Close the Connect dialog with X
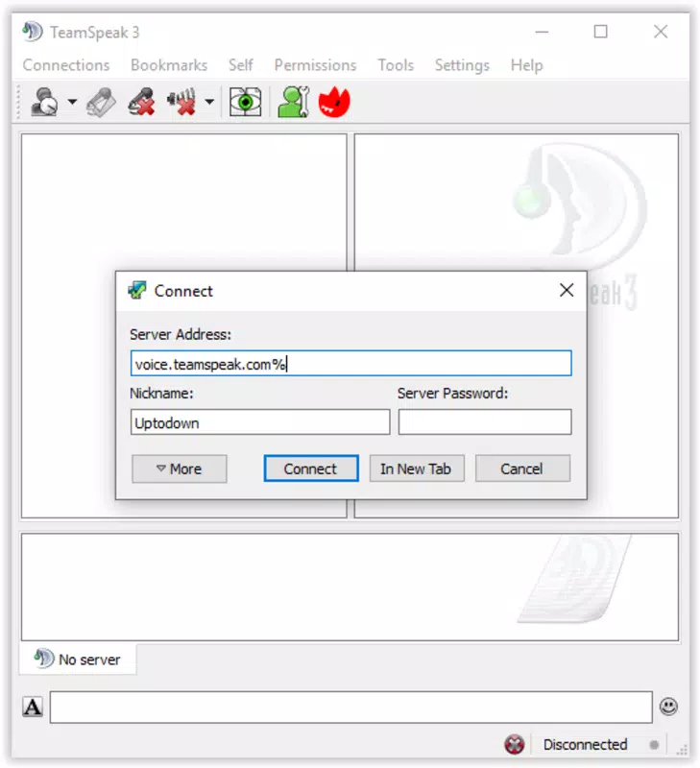This screenshot has width=700, height=768. pos(567,290)
